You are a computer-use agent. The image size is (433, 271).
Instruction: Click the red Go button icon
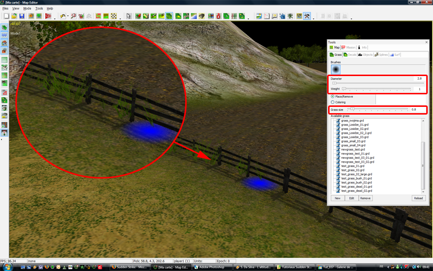pyautogui.click(x=48, y=16)
